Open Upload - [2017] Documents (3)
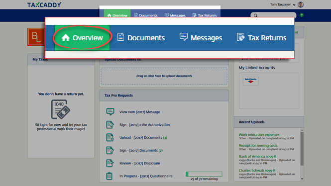 (x=143, y=138)
